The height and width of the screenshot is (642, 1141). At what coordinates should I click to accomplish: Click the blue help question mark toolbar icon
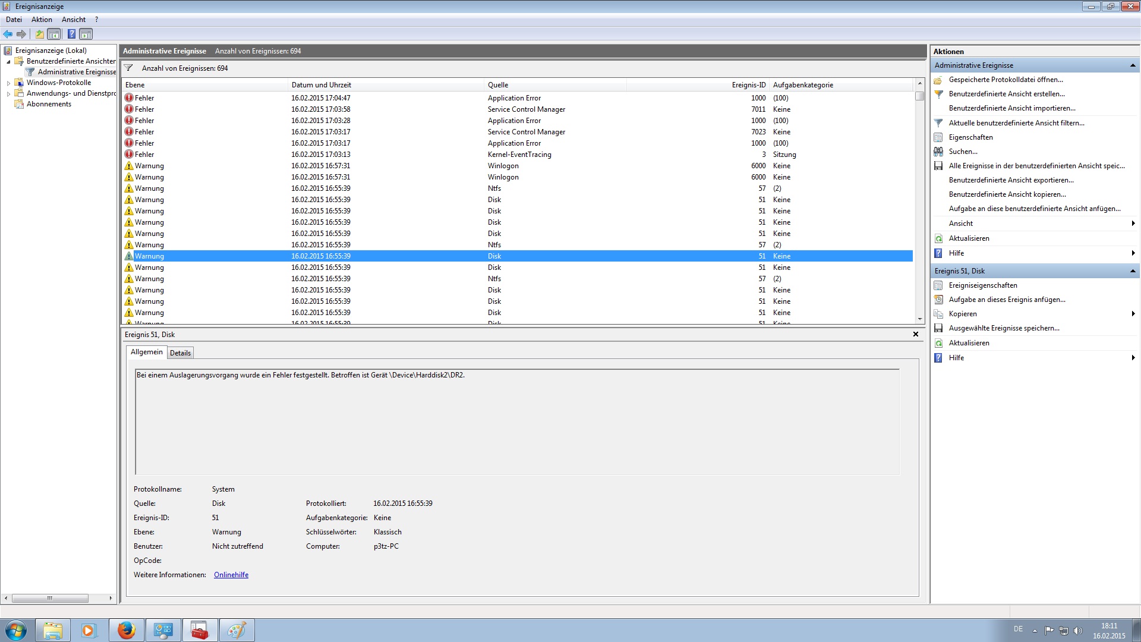point(71,34)
